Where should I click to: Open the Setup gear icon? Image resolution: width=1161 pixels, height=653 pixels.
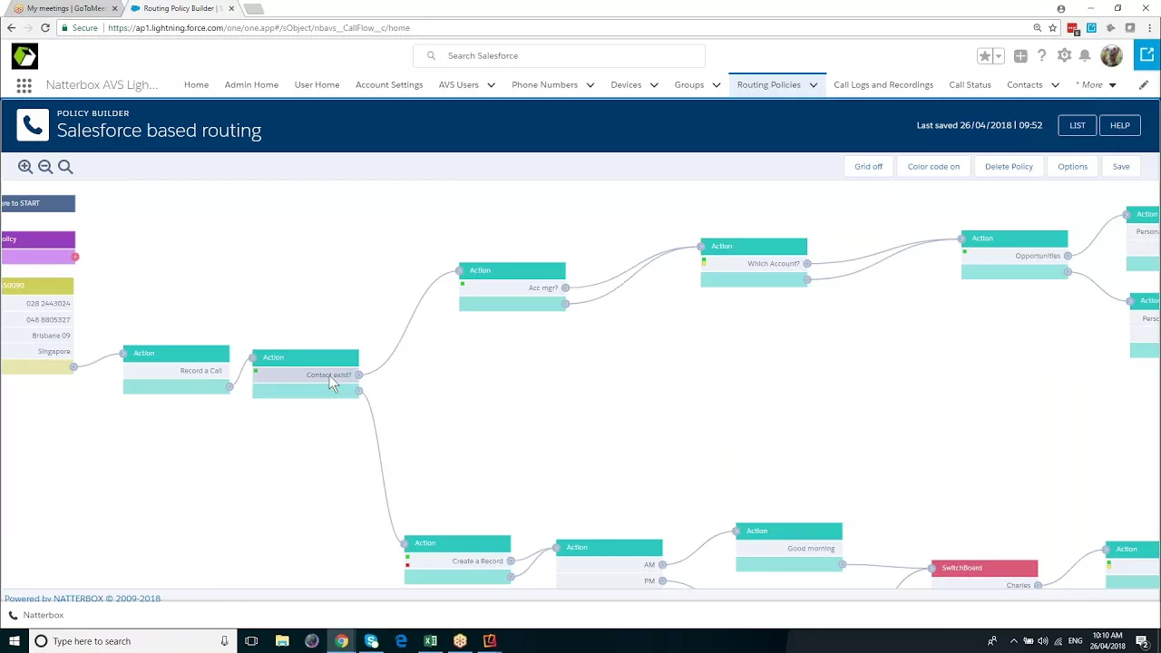coord(1064,56)
